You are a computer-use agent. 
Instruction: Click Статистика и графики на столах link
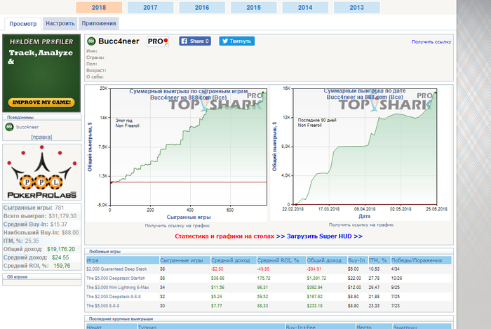click(x=224, y=236)
